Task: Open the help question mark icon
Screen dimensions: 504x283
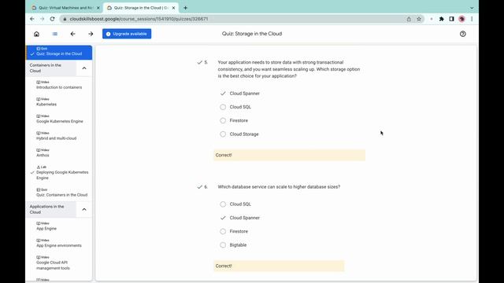Action: coord(462,34)
